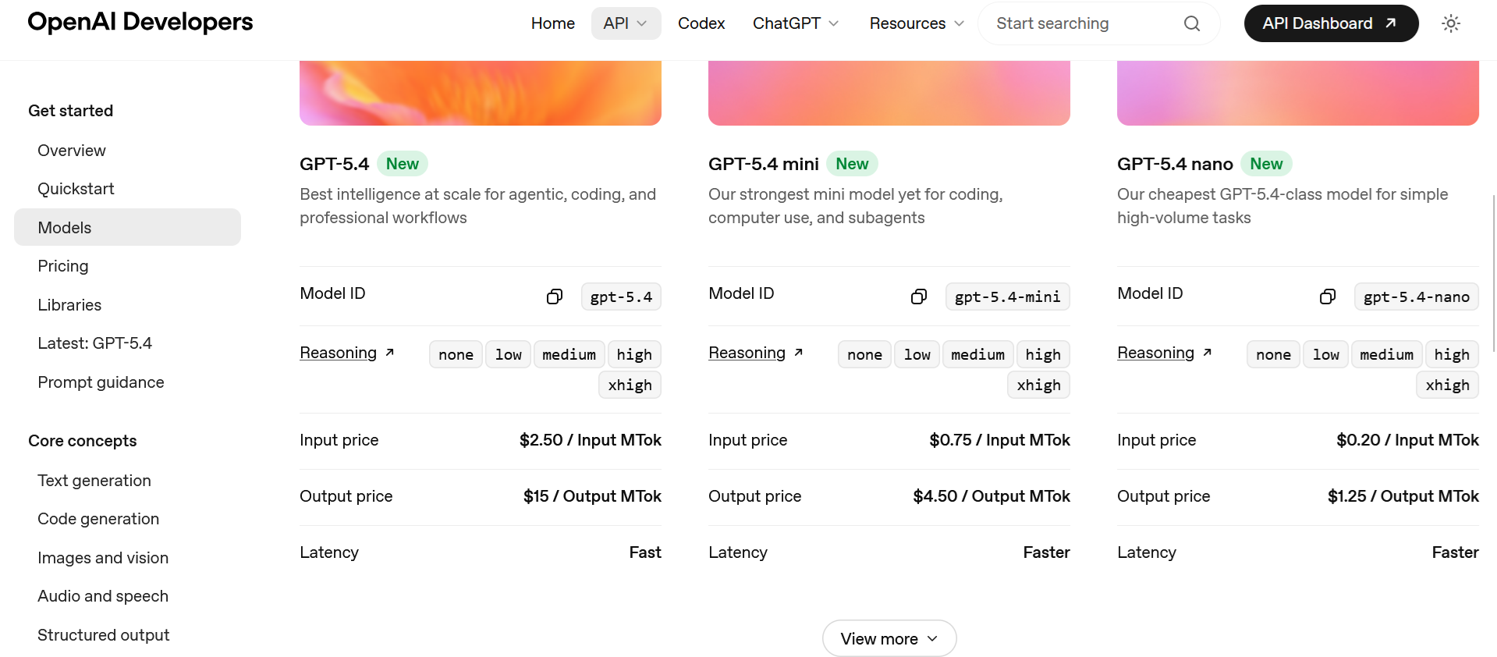Image resolution: width=1497 pixels, height=657 pixels.
Task: Click View more to expand models
Action: [x=889, y=638]
